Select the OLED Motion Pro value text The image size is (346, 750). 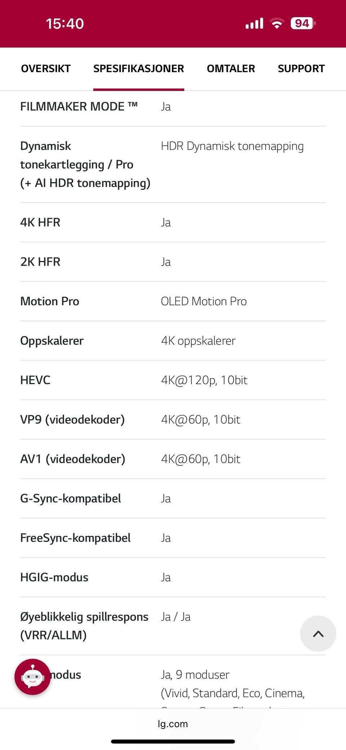(x=204, y=301)
